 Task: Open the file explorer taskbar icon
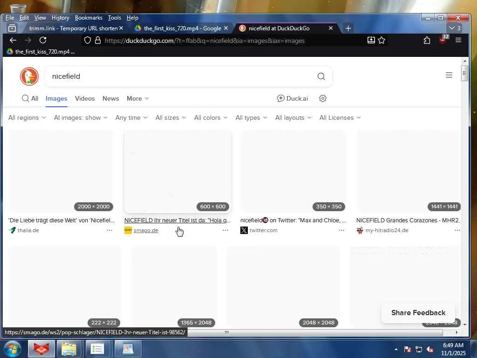click(69, 349)
